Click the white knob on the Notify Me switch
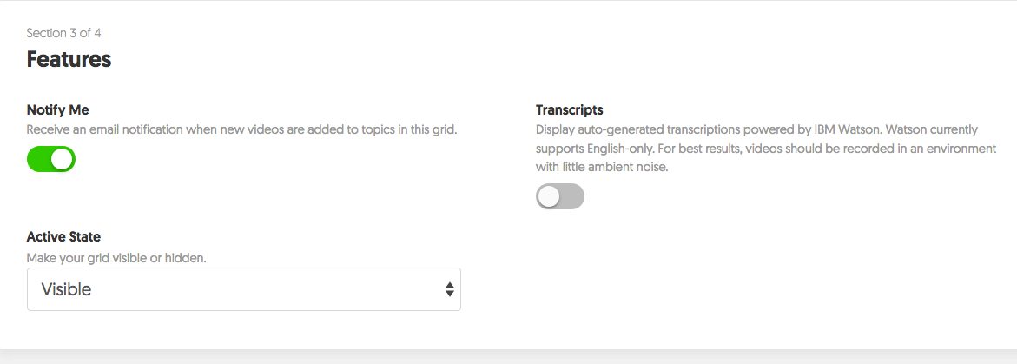The width and height of the screenshot is (1017, 364). pyautogui.click(x=63, y=159)
